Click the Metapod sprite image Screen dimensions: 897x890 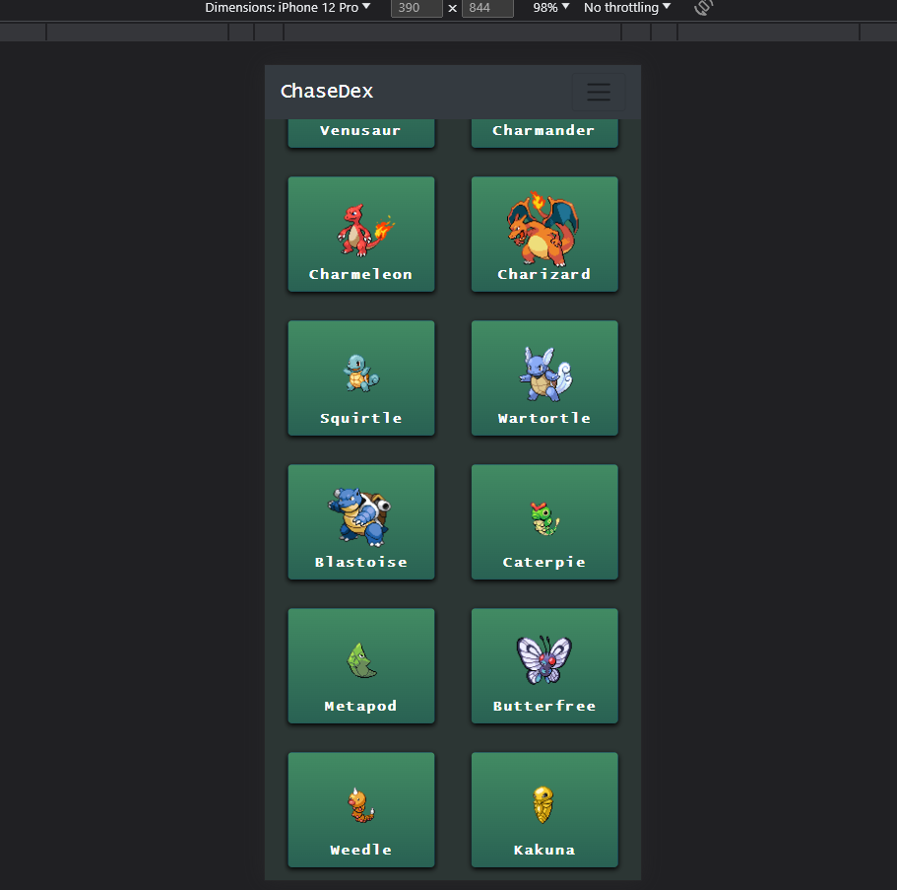coord(361,658)
